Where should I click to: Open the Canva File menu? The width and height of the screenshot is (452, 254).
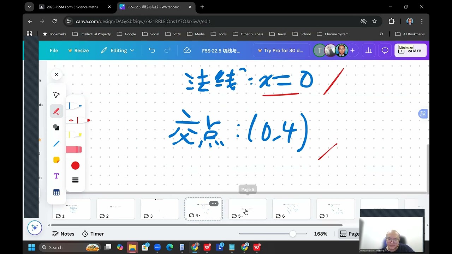click(x=54, y=50)
